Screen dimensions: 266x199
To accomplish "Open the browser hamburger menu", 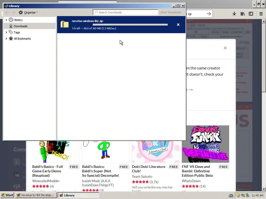I will point(261,14).
